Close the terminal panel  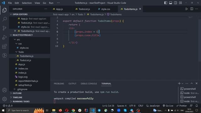point(197,83)
